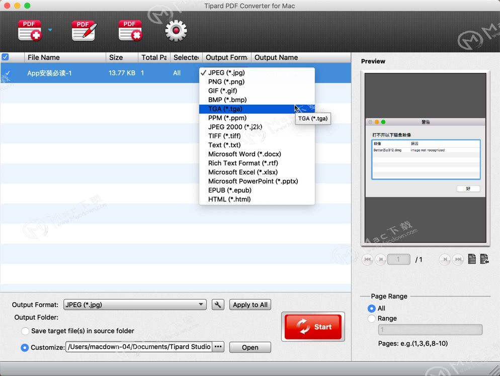
Task: Click the wrench output settings icon
Action: point(218,305)
